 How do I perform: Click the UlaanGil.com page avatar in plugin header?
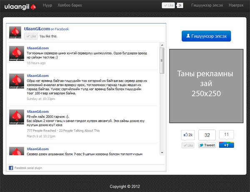15,32
